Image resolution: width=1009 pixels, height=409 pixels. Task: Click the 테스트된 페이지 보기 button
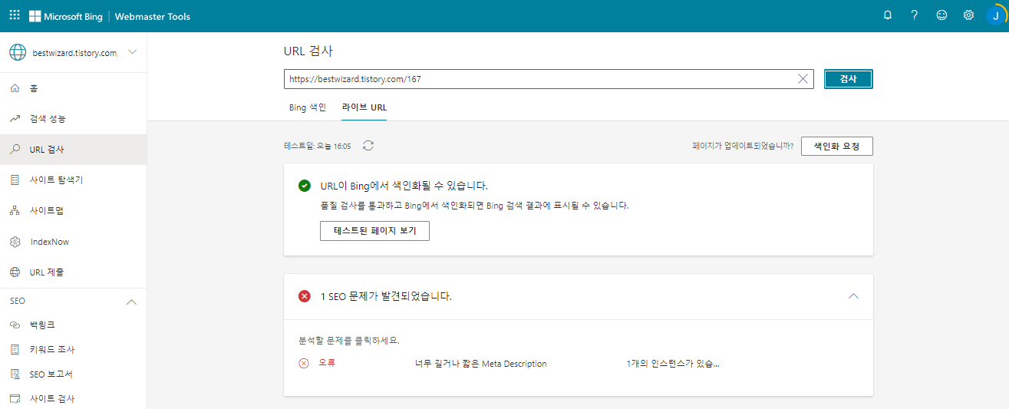374,231
